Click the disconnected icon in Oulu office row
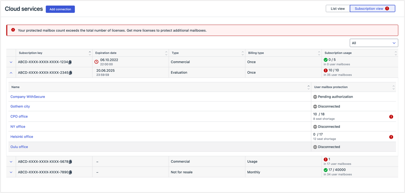 pos(315,147)
